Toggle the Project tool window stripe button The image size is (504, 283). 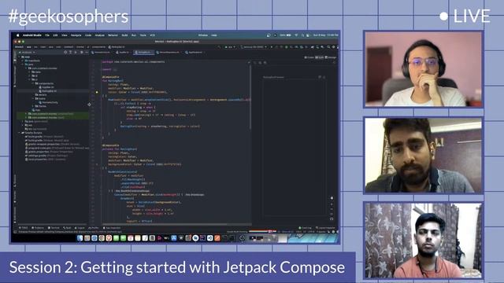coord(15,55)
